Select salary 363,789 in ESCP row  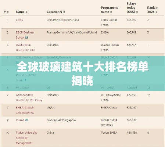click(x=132, y=32)
